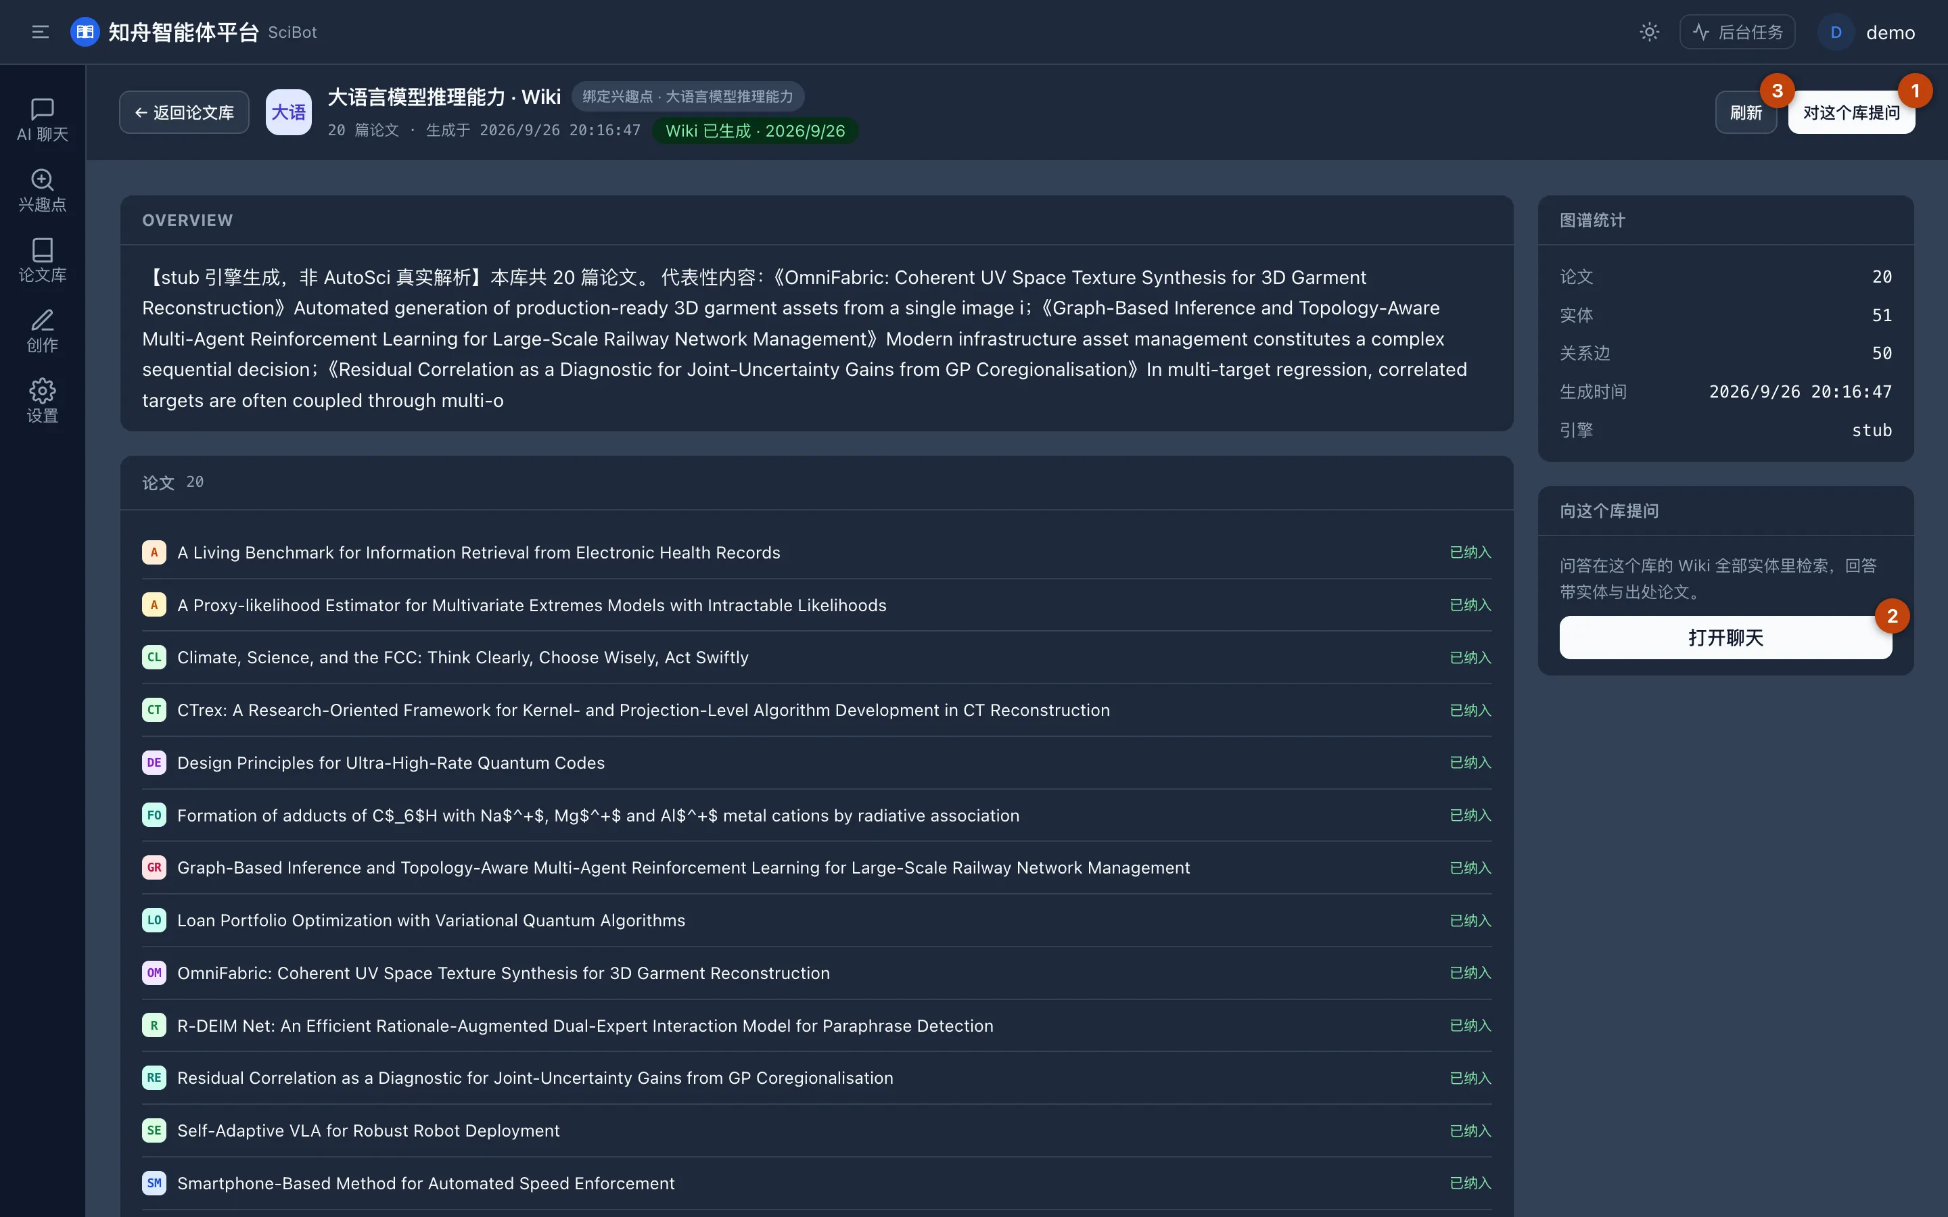Click the 绑定兴趣点 · 大语言模型推理能力 tag
The height and width of the screenshot is (1217, 1948).
(687, 97)
